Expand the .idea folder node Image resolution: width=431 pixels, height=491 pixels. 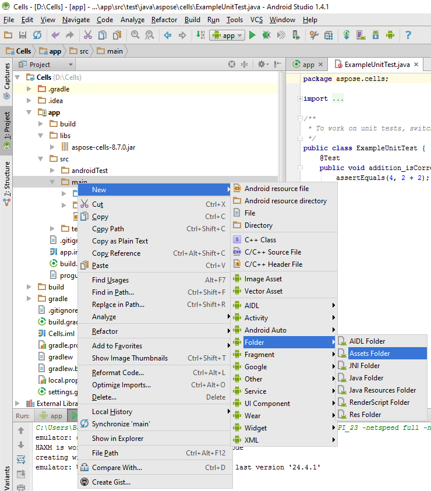tap(29, 101)
